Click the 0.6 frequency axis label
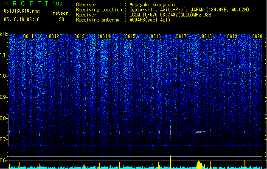This screenshot has height=169, width=267. (4, 161)
